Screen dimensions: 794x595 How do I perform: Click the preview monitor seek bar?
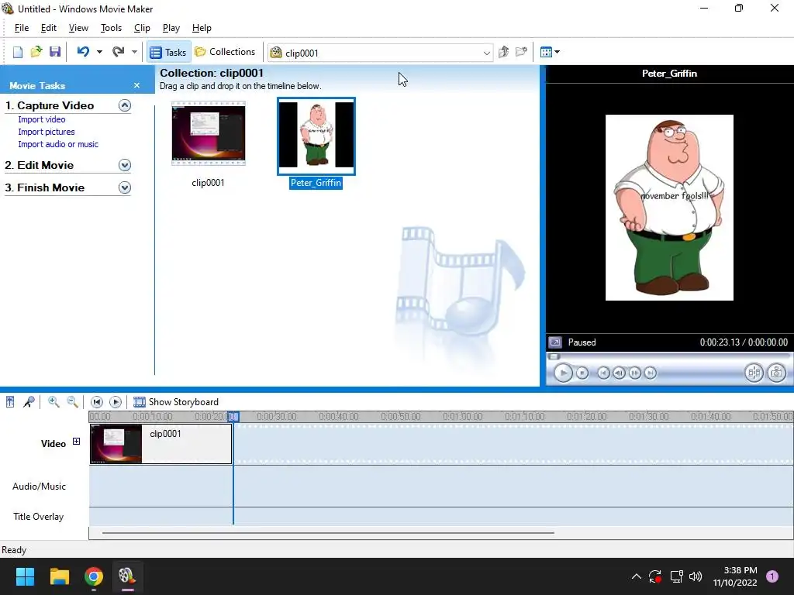(668, 356)
